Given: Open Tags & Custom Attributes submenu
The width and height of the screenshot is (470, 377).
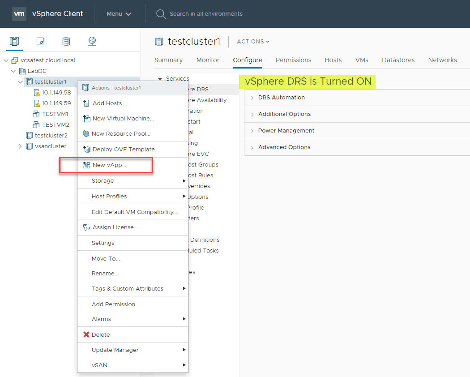Looking at the screenshot, I should click(133, 288).
